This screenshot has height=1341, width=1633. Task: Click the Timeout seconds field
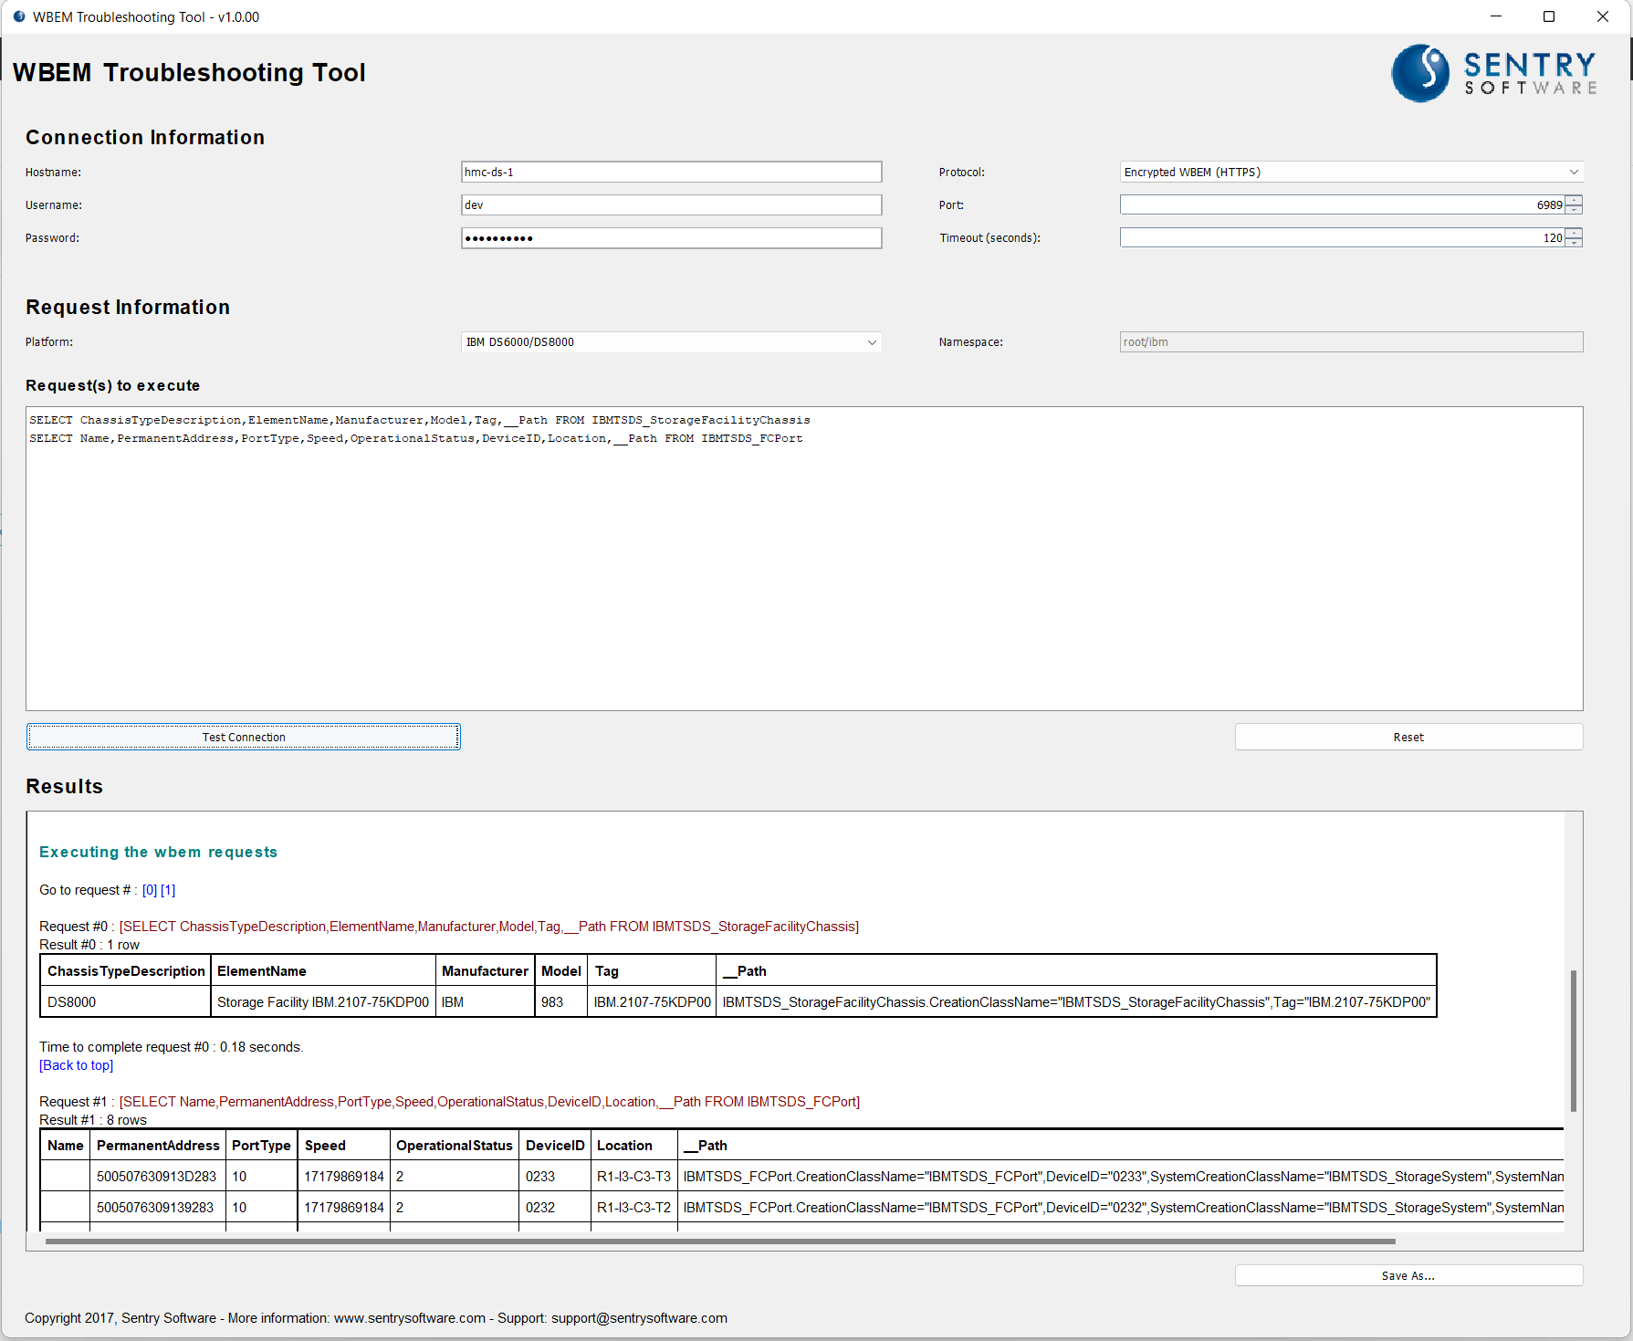click(x=1343, y=237)
